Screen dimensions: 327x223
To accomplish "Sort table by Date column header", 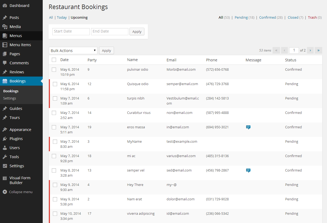I will [x=64, y=60].
